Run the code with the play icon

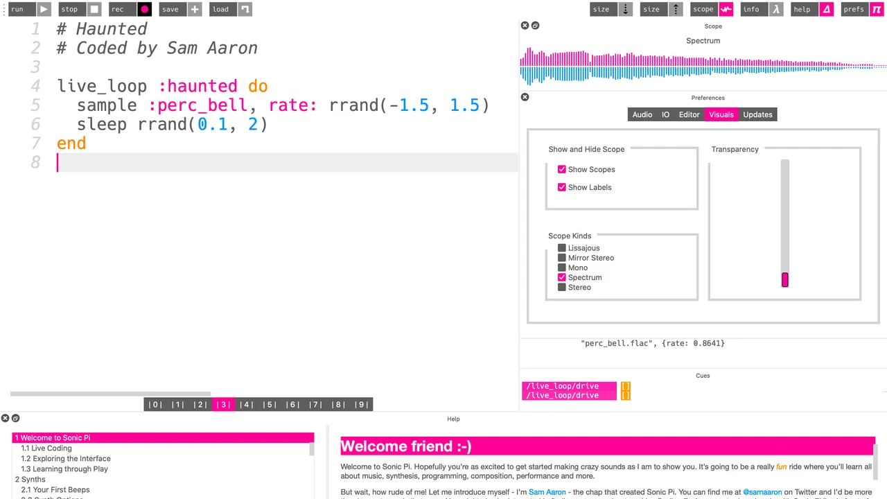pyautogui.click(x=44, y=9)
